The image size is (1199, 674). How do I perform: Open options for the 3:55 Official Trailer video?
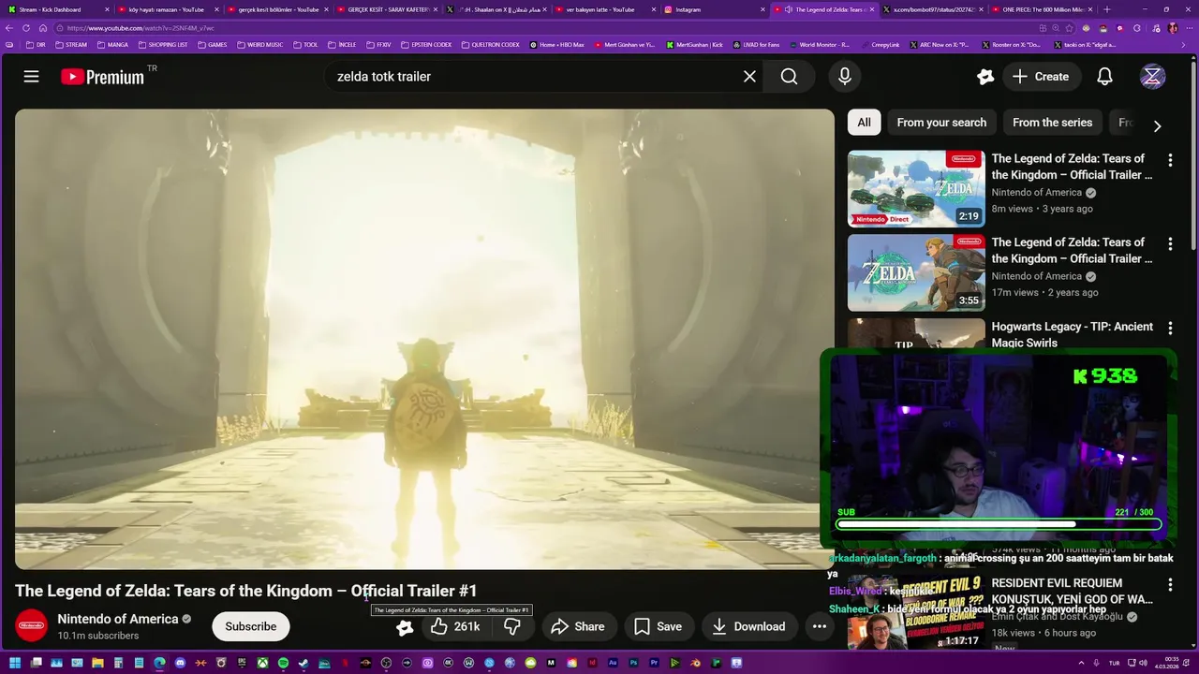1170,244
